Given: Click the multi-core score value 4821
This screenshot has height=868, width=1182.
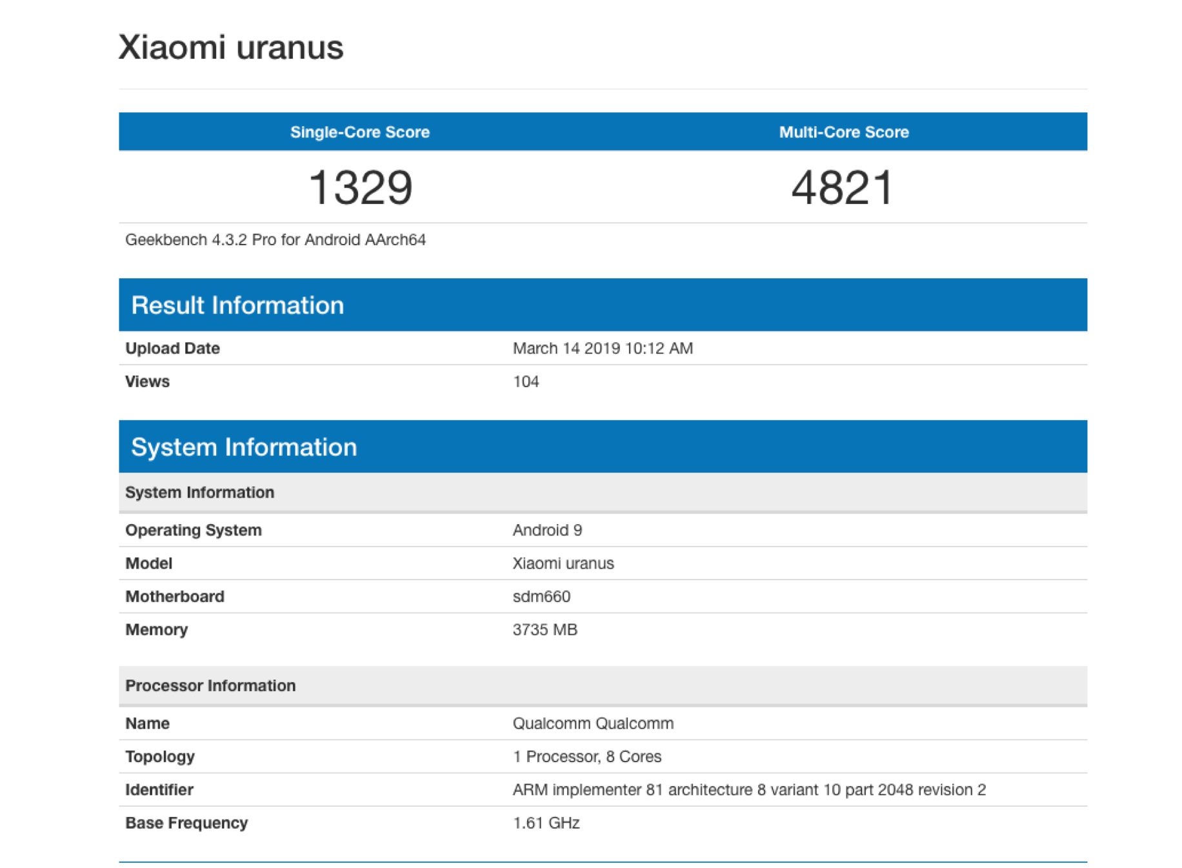Looking at the screenshot, I should 842,188.
